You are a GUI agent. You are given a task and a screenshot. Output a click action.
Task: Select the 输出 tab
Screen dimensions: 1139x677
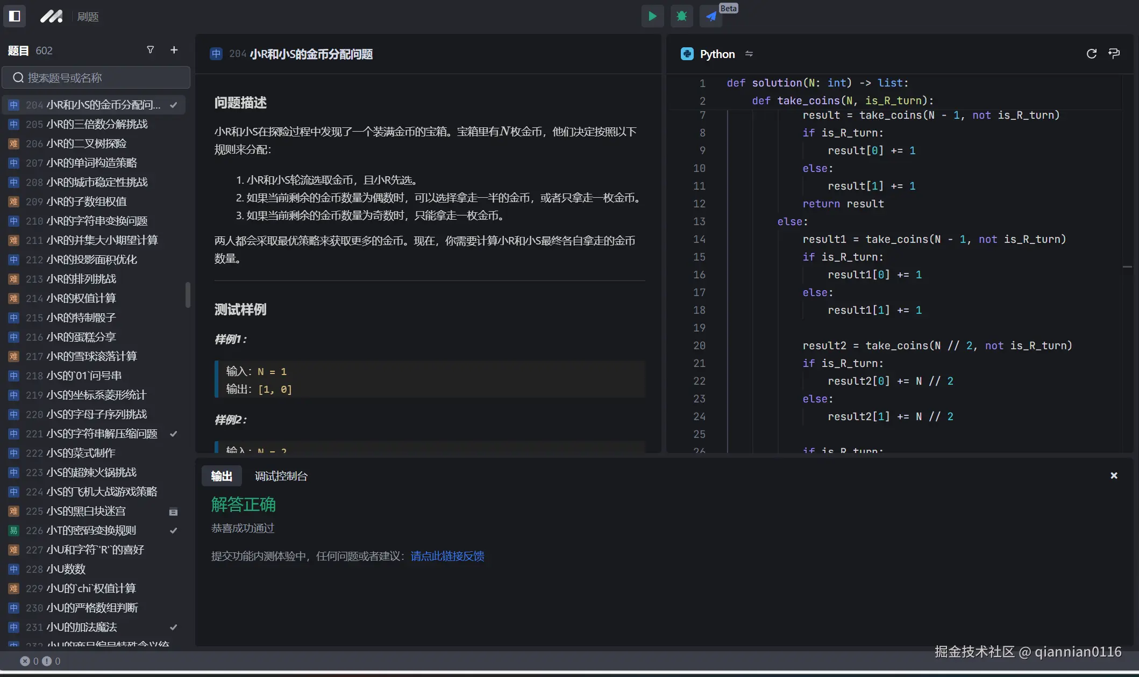pyautogui.click(x=221, y=476)
